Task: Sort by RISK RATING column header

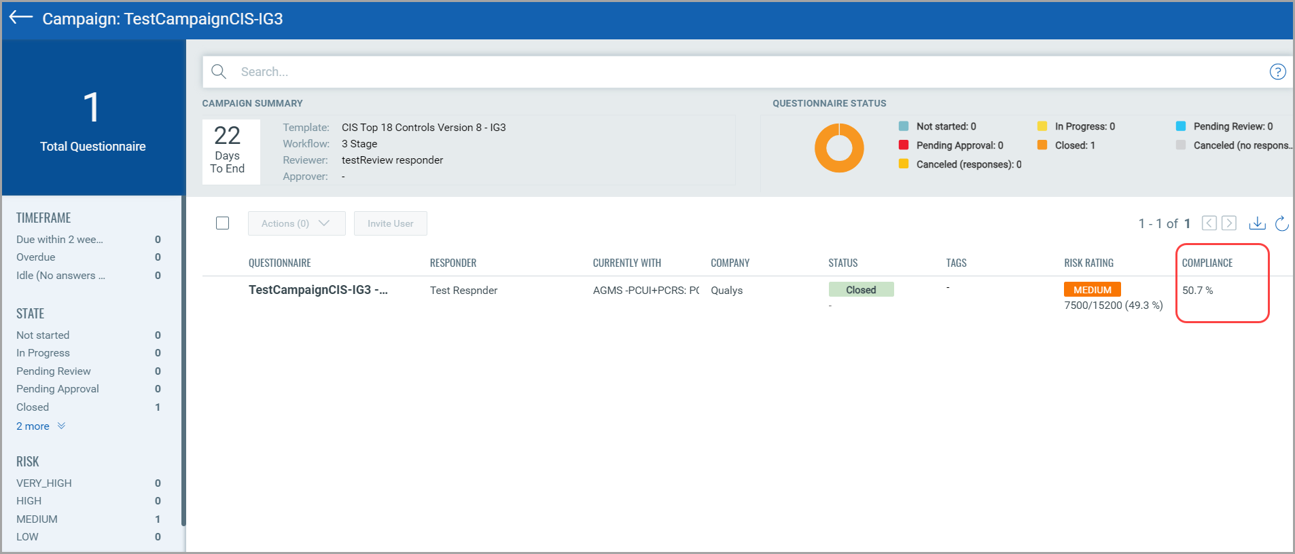Action: pyautogui.click(x=1088, y=263)
